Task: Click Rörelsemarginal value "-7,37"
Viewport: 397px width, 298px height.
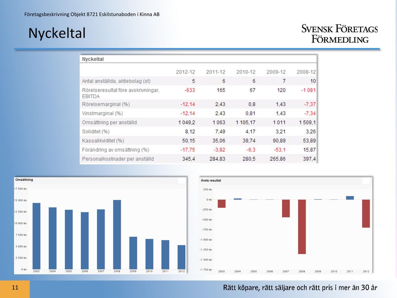Action: [310, 104]
